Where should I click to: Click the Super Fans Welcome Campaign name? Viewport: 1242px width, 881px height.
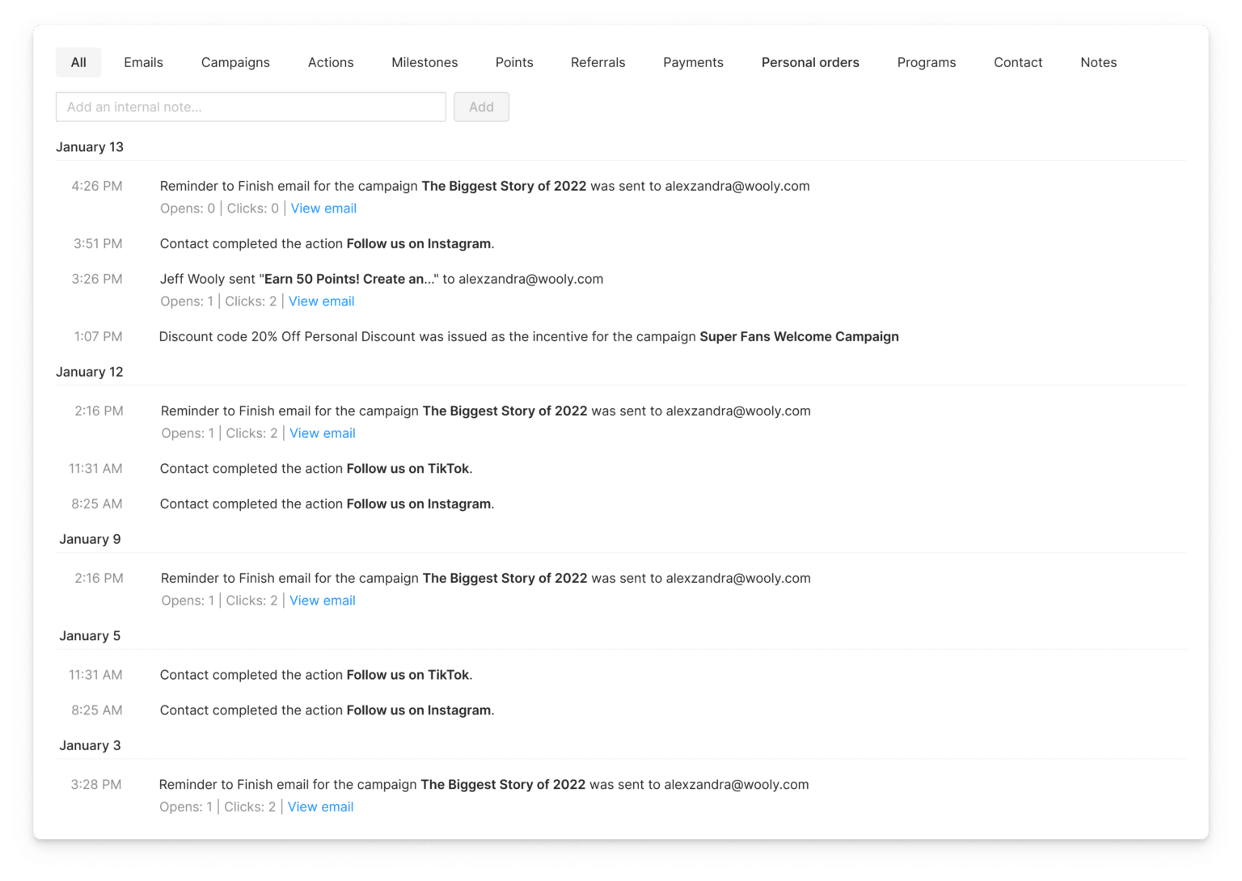click(x=799, y=336)
